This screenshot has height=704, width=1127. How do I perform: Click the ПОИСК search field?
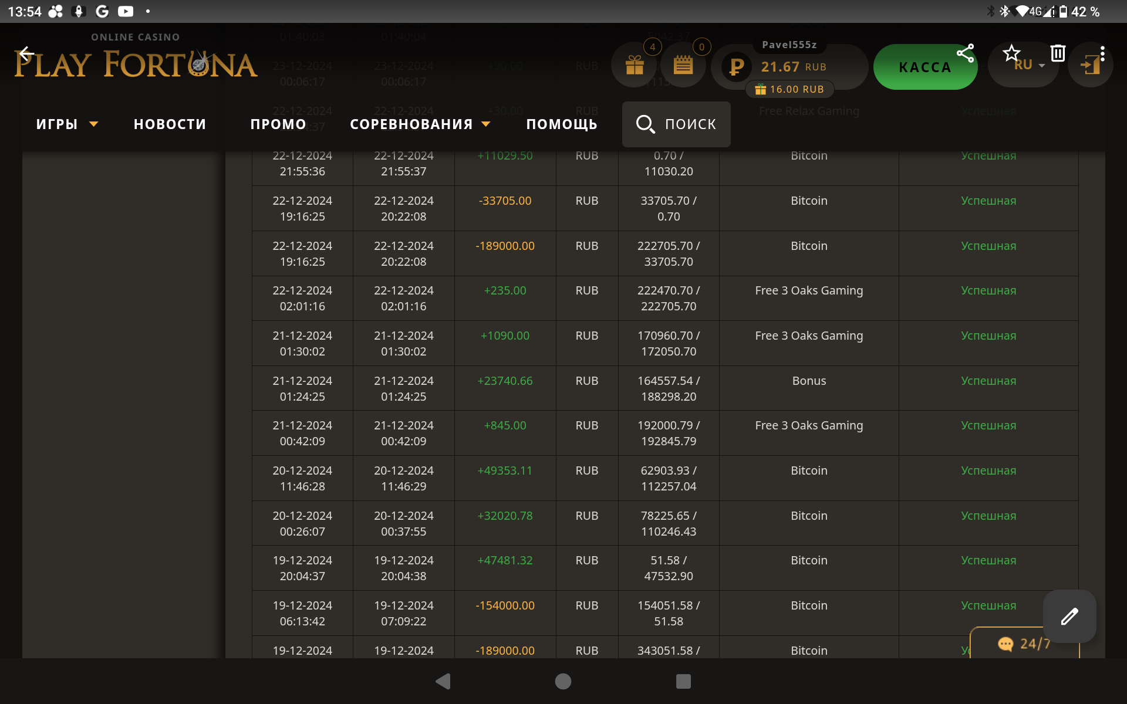[x=676, y=124]
